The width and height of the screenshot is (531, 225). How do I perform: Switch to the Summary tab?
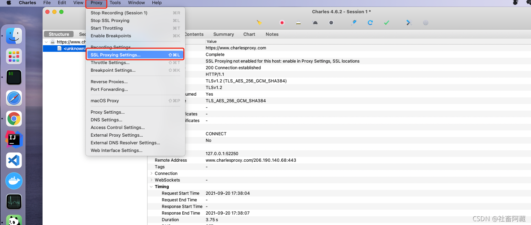coord(223,34)
